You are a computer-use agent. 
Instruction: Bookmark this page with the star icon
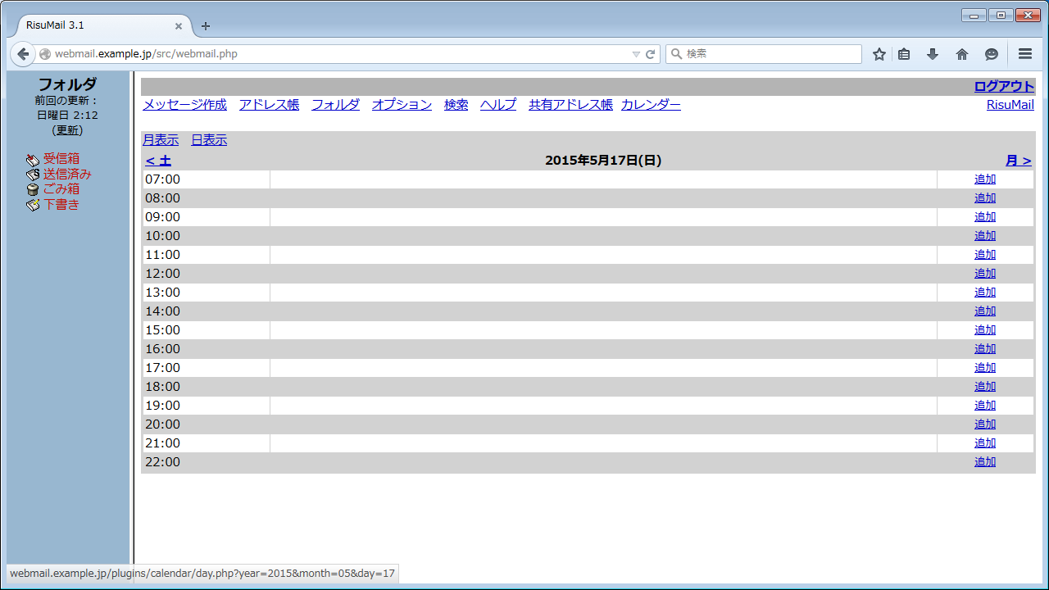tap(879, 54)
